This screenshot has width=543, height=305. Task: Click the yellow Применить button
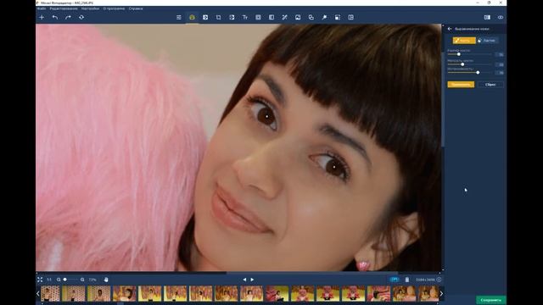pos(461,85)
